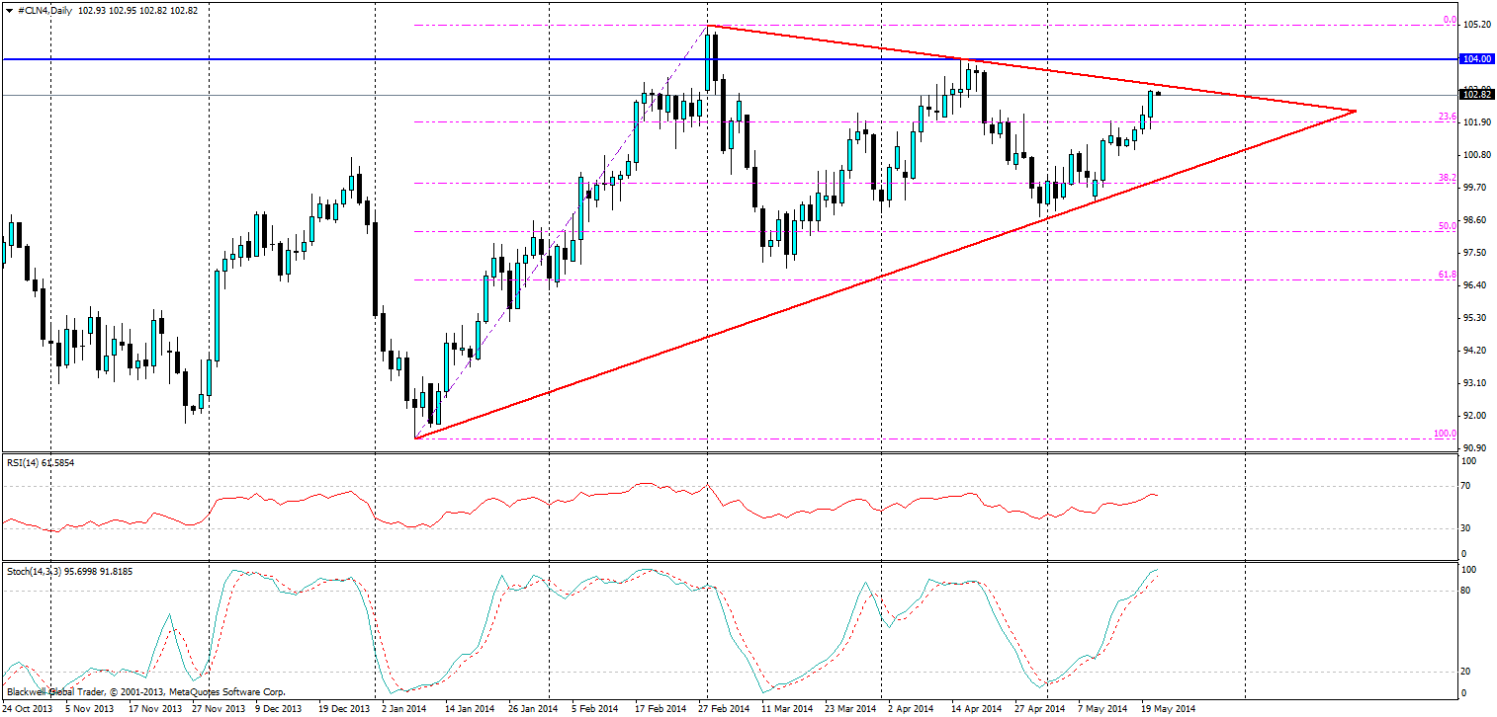Click the 20 level on the Stochastic scale

pyautogui.click(x=1468, y=672)
